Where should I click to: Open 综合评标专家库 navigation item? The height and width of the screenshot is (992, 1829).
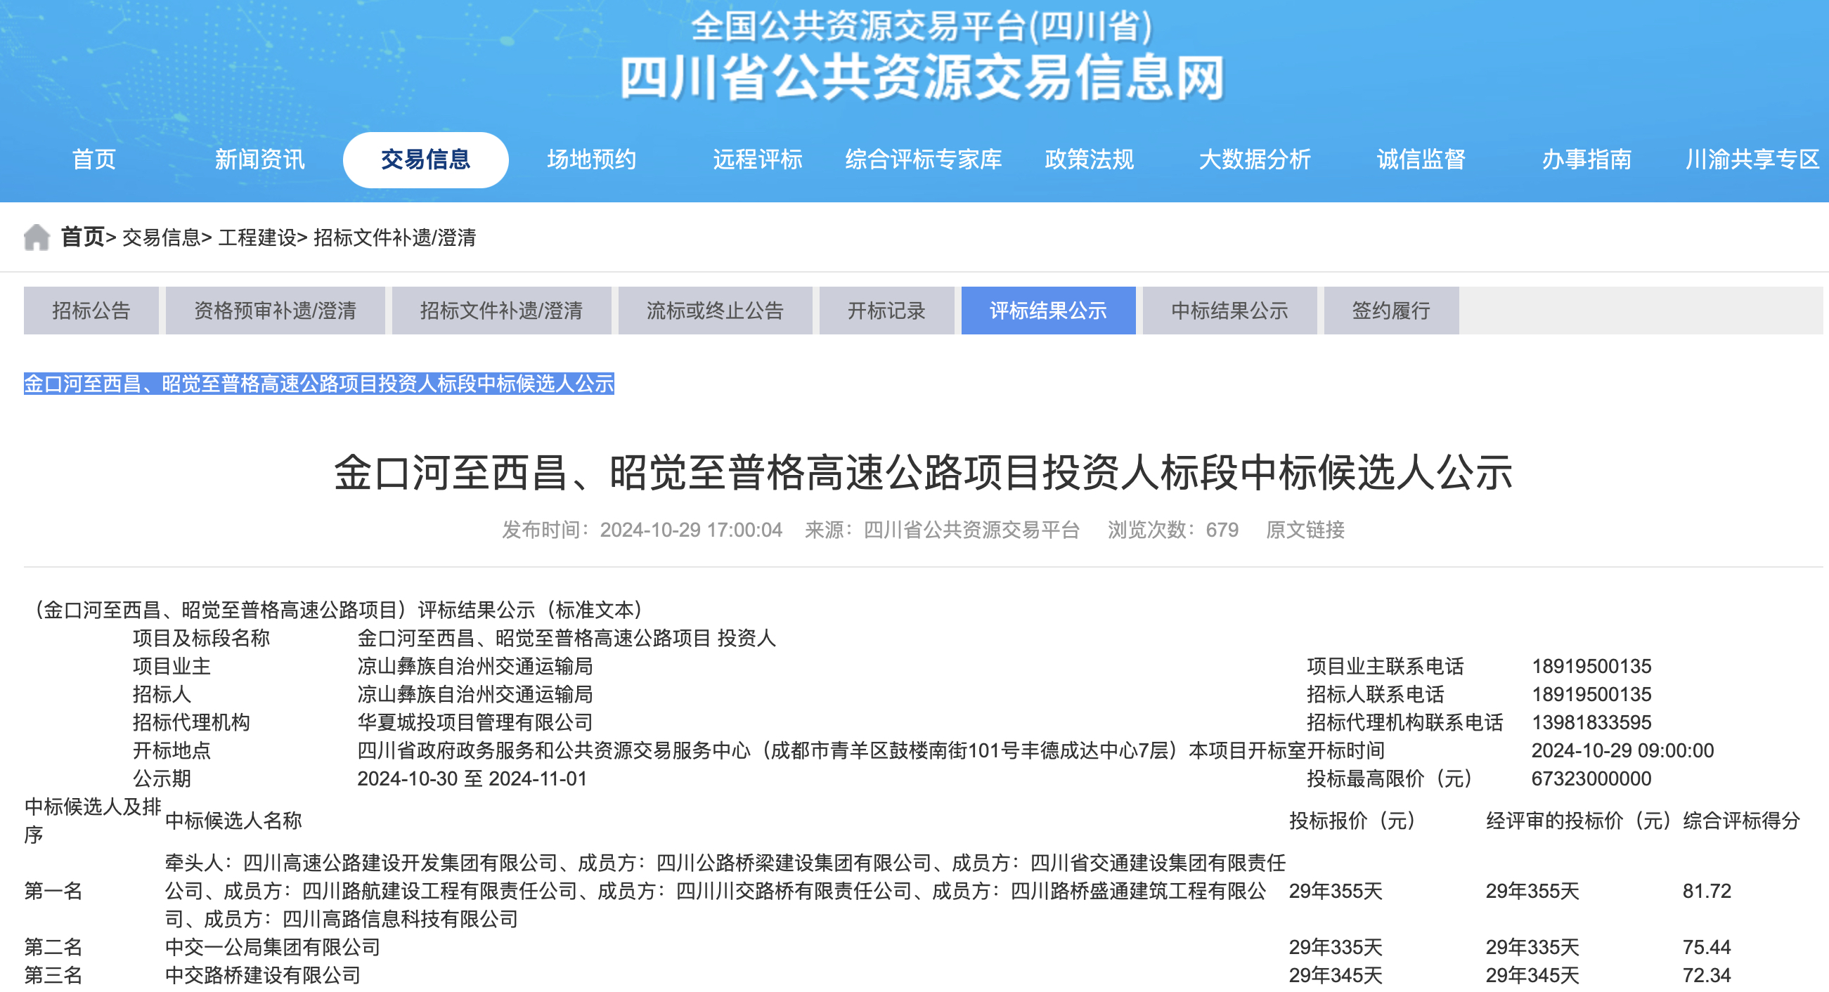click(x=923, y=159)
